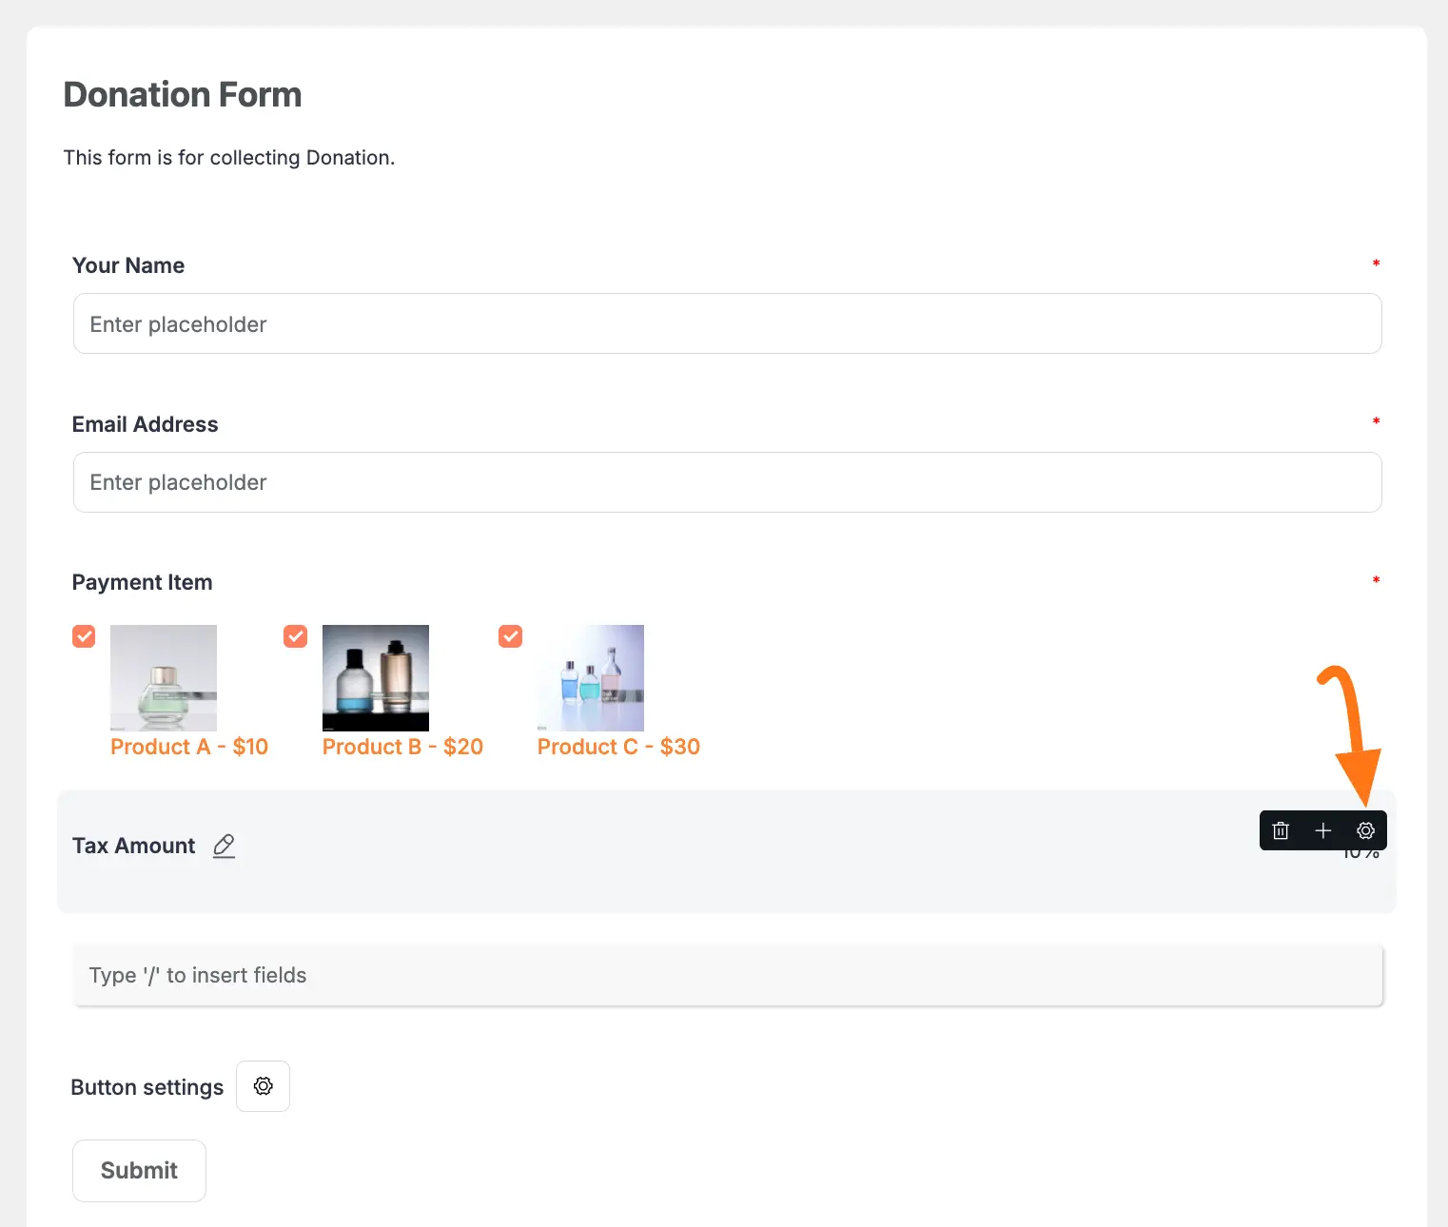Click the "Product C - $30" label

(618, 747)
